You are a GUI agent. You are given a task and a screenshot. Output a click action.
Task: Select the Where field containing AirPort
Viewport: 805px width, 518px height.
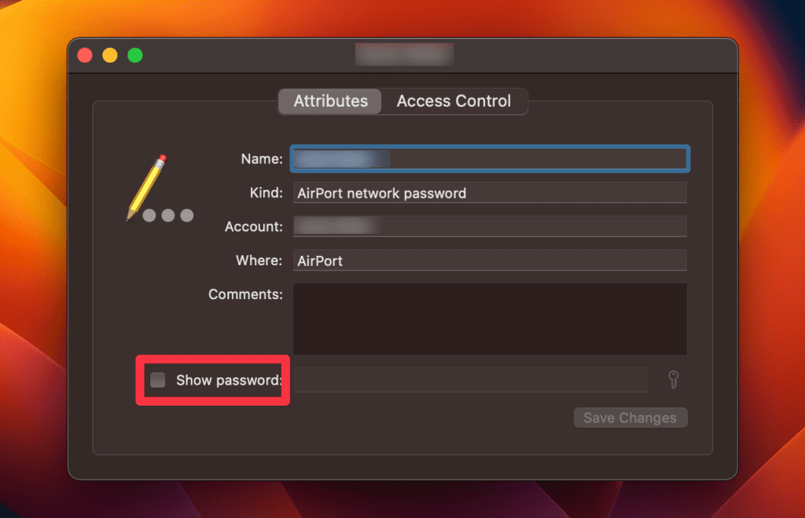pyautogui.click(x=490, y=261)
